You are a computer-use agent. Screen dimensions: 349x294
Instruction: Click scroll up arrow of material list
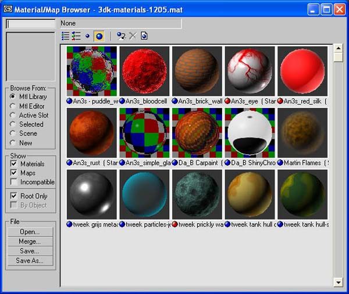(339, 48)
